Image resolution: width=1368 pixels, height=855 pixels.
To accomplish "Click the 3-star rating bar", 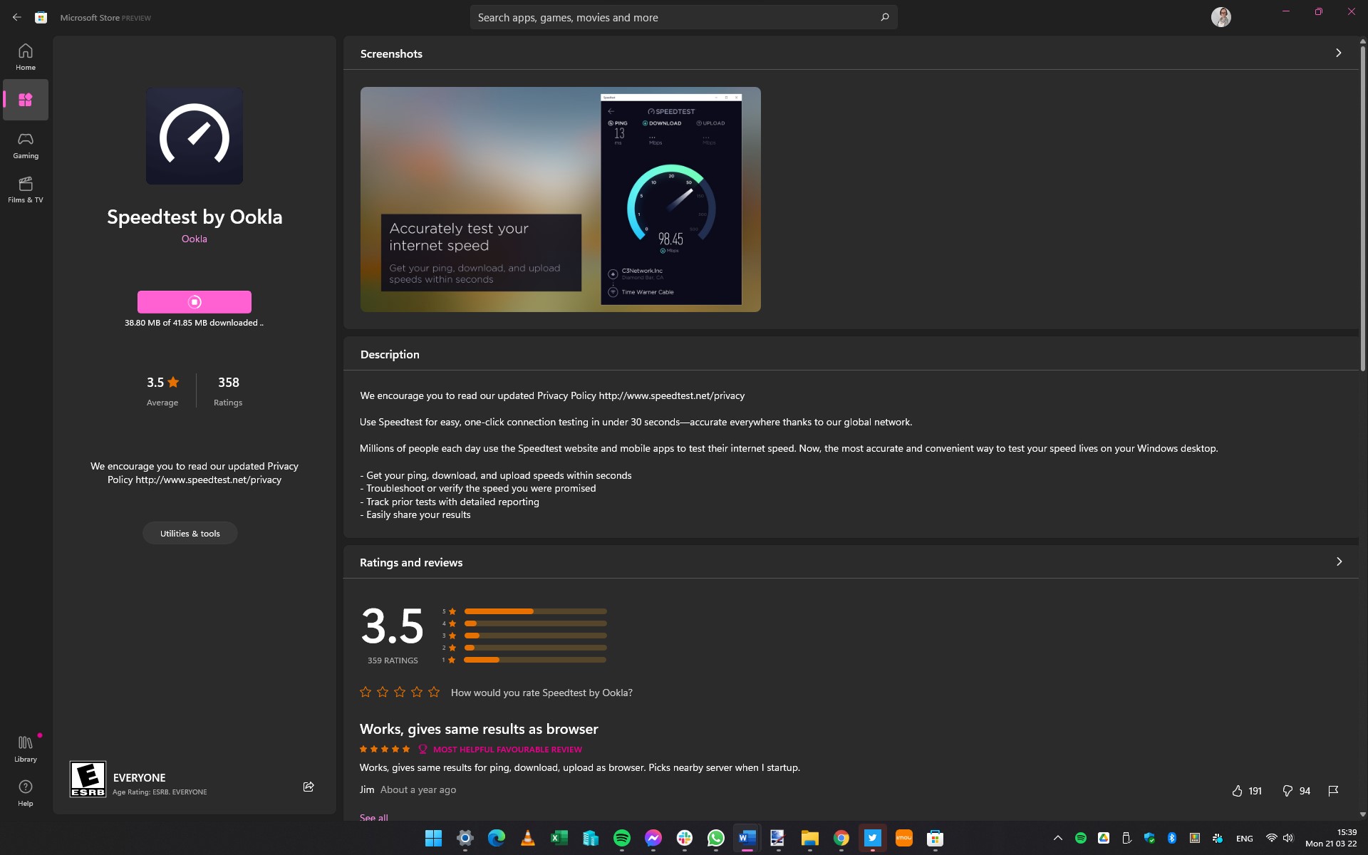I will 535,636.
